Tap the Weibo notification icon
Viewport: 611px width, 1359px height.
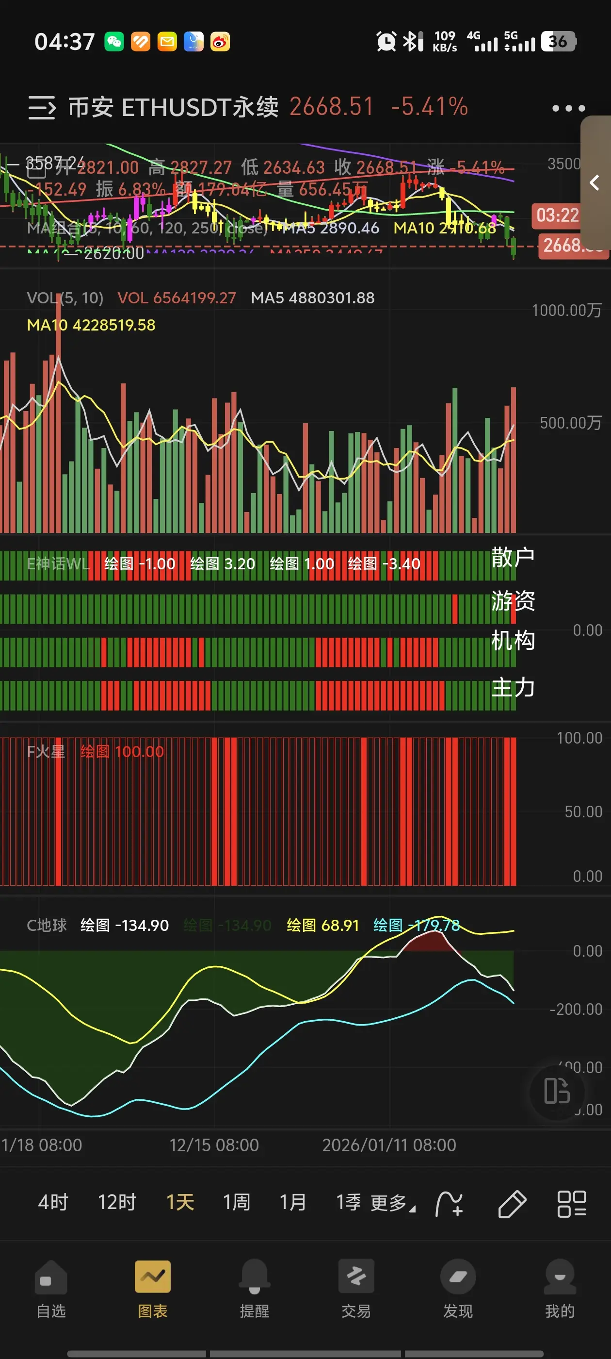tap(220, 42)
